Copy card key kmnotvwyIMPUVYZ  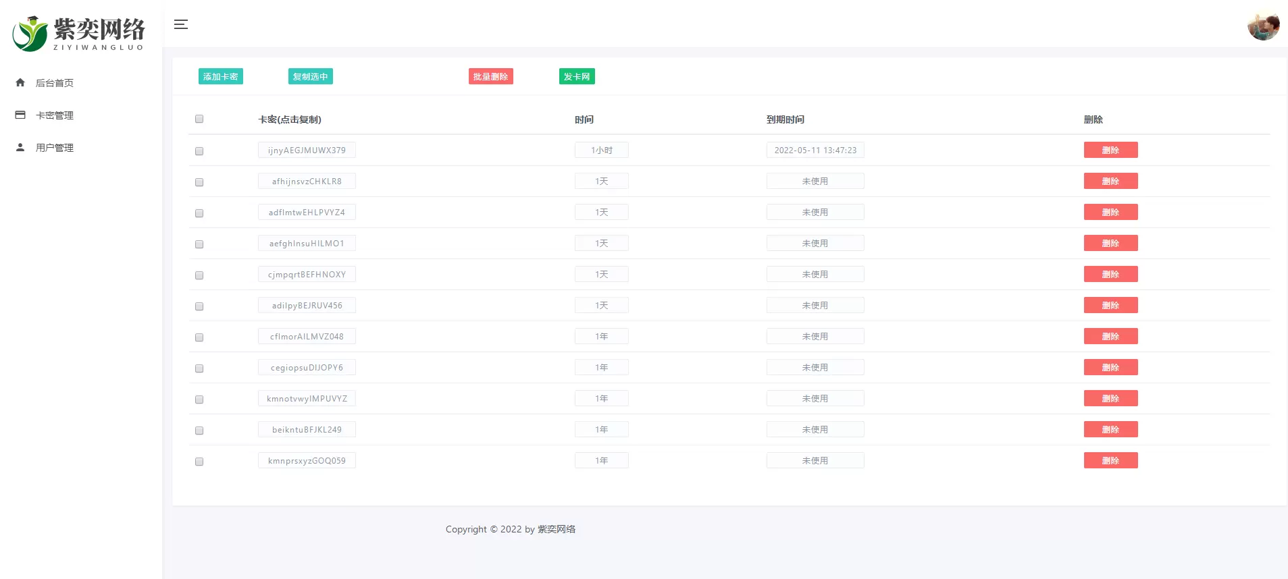pyautogui.click(x=307, y=398)
